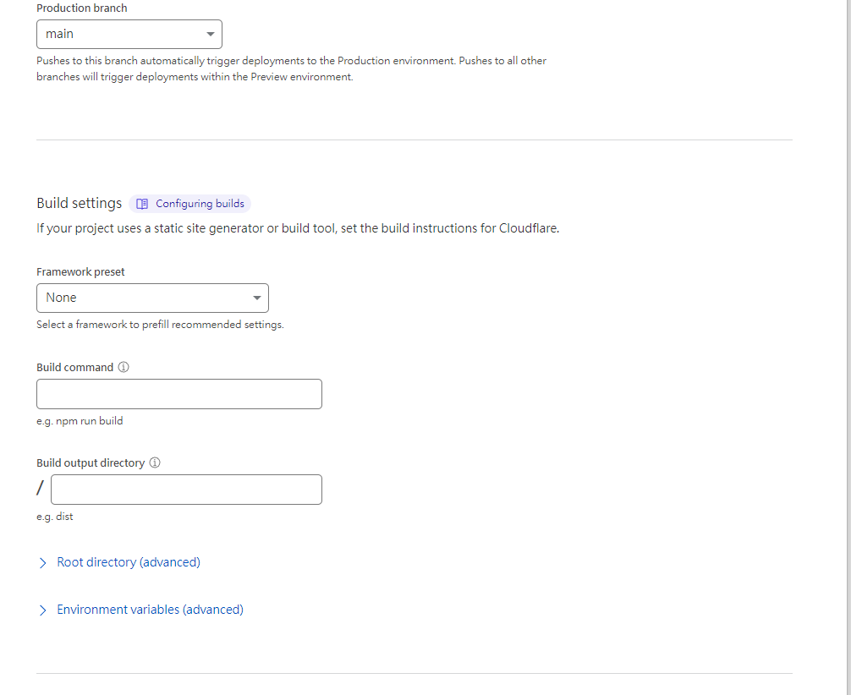
Task: Click the Production branch field label
Action: 81,8
